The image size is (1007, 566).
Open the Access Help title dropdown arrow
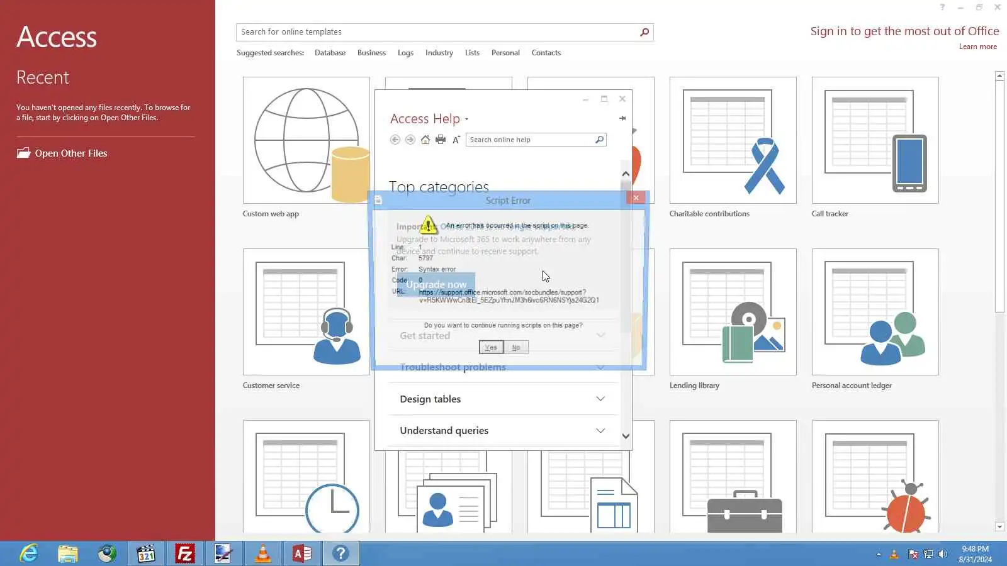click(x=466, y=119)
